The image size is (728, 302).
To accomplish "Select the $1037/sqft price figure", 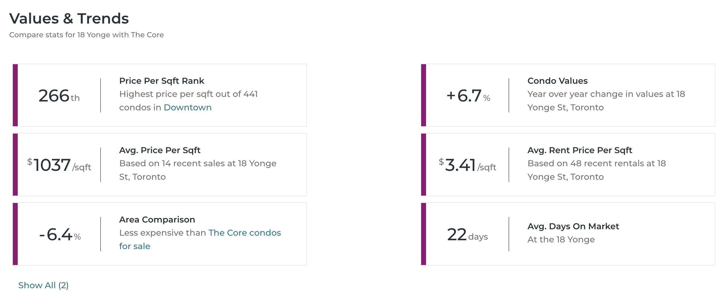I will click(59, 165).
